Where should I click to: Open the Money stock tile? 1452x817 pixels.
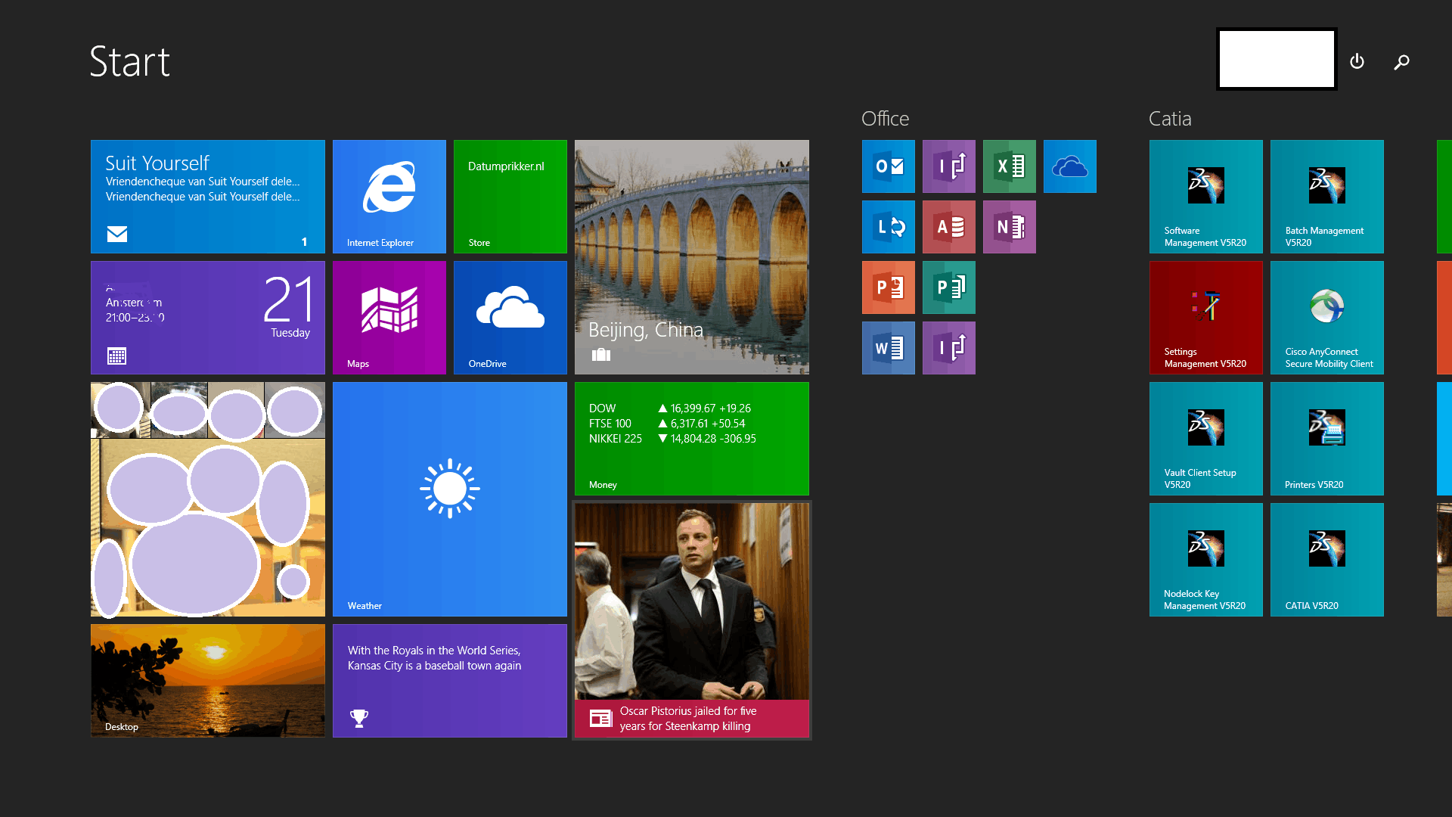(x=691, y=438)
